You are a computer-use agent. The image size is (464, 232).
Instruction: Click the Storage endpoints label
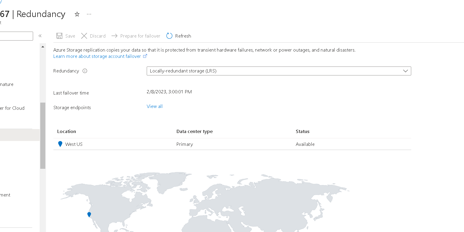(72, 108)
